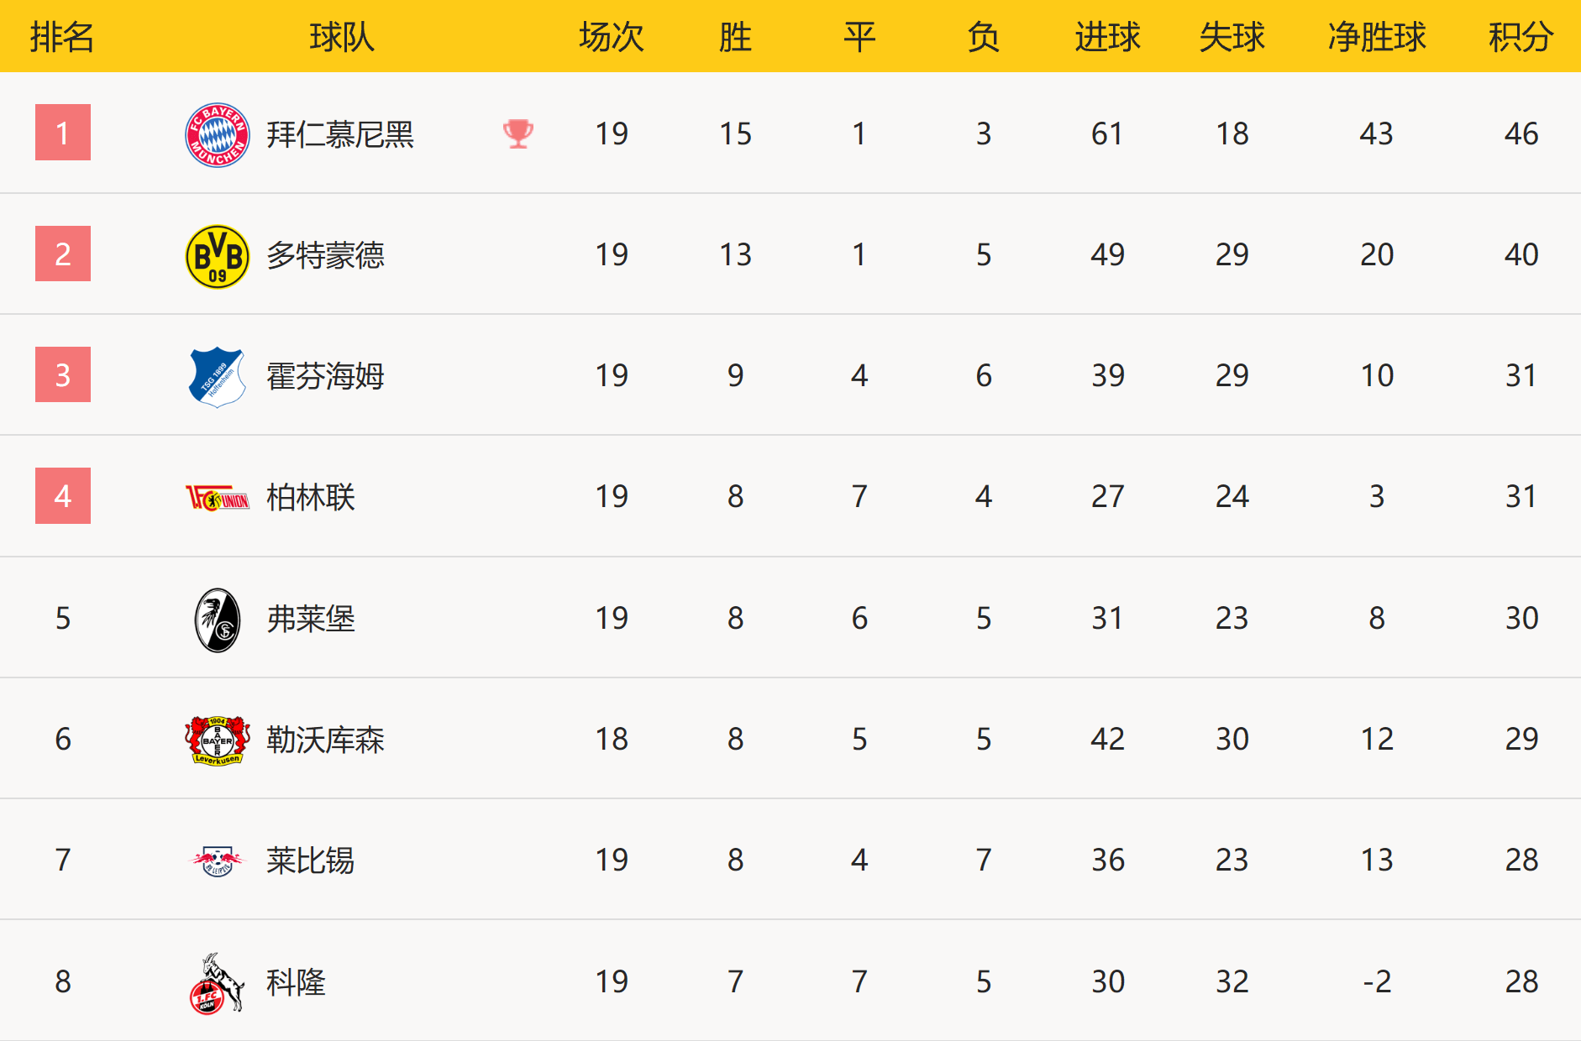Click the 科隆 team name
Viewport: 1581px width, 1041px height.
296,982
